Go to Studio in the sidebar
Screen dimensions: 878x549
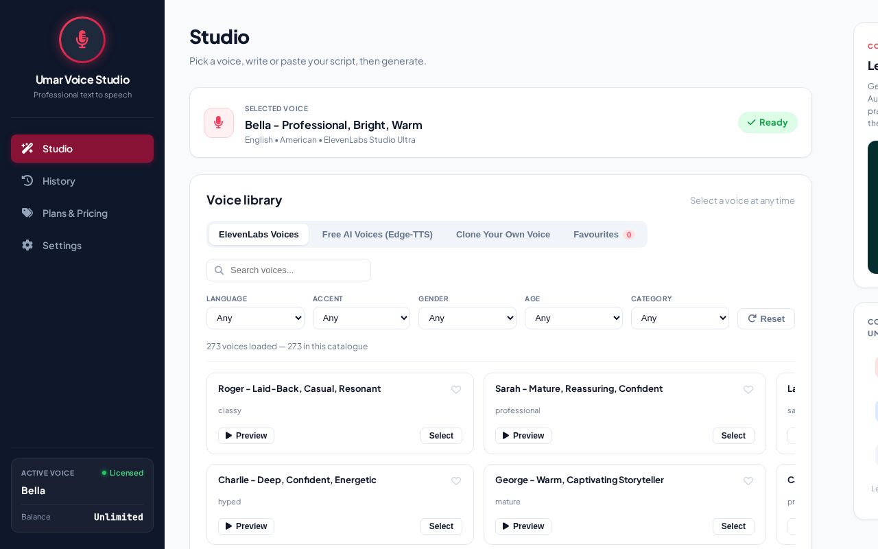pyautogui.click(x=82, y=148)
